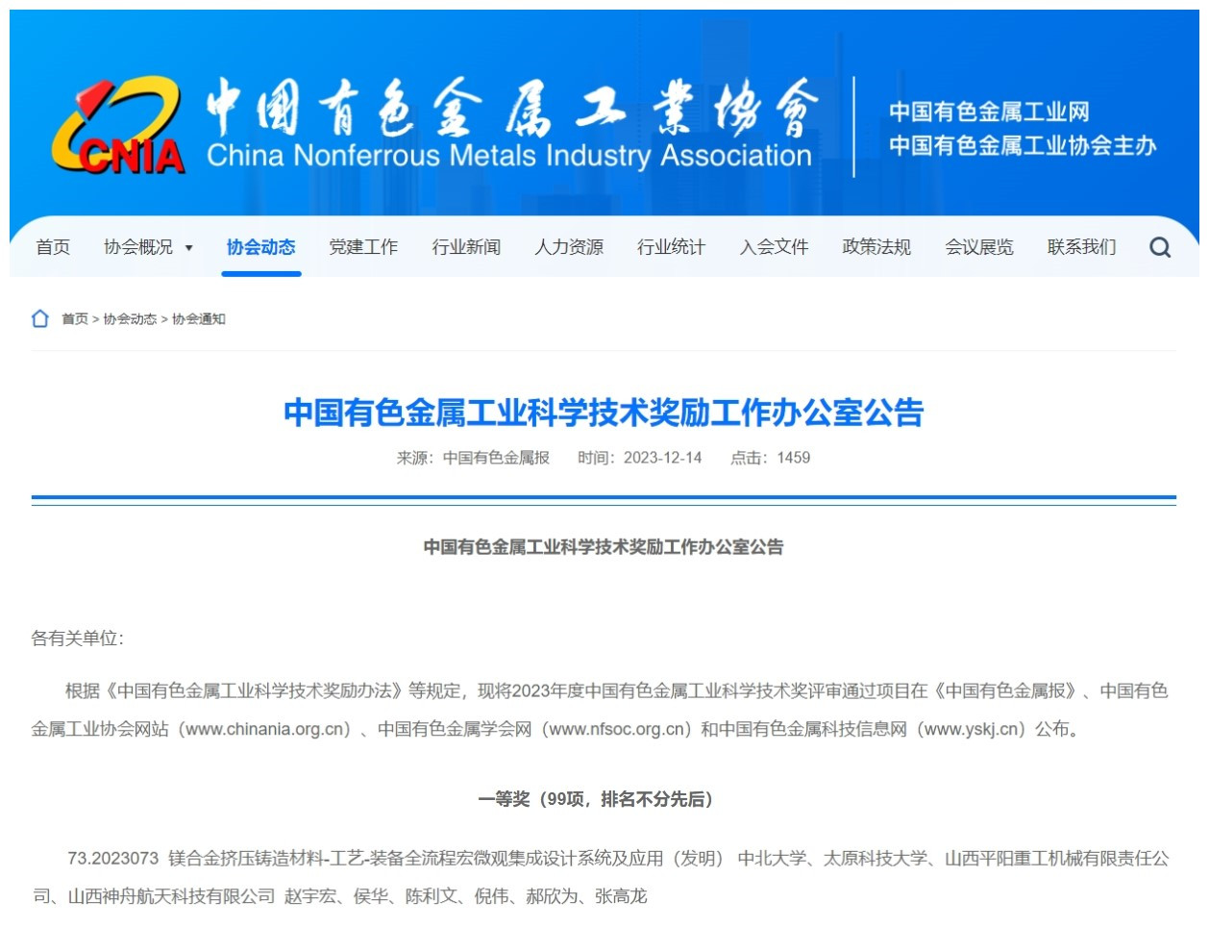Open the 行业统计 menu item

671,247
